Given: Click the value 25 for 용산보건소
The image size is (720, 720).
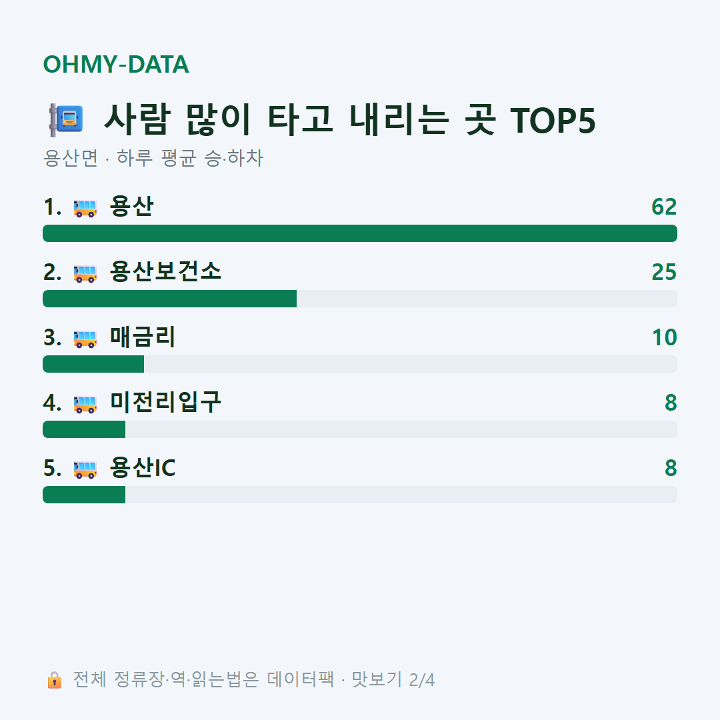Looking at the screenshot, I should [x=664, y=272].
